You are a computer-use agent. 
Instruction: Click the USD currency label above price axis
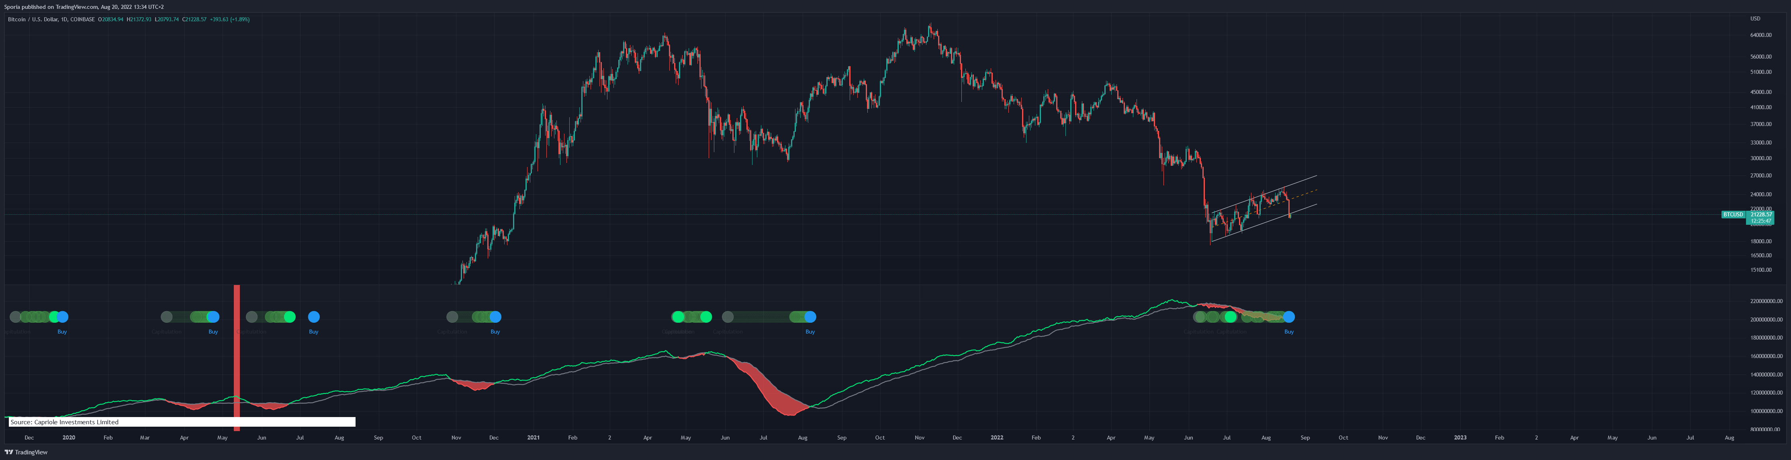(x=1755, y=19)
